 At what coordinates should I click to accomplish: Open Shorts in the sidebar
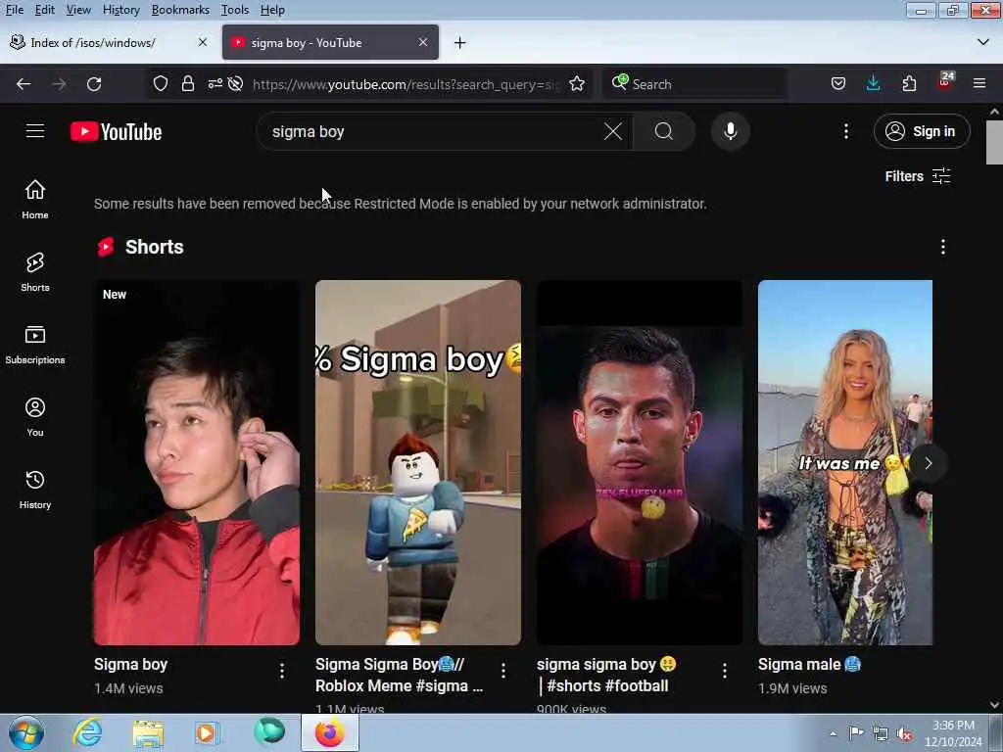tap(35, 272)
